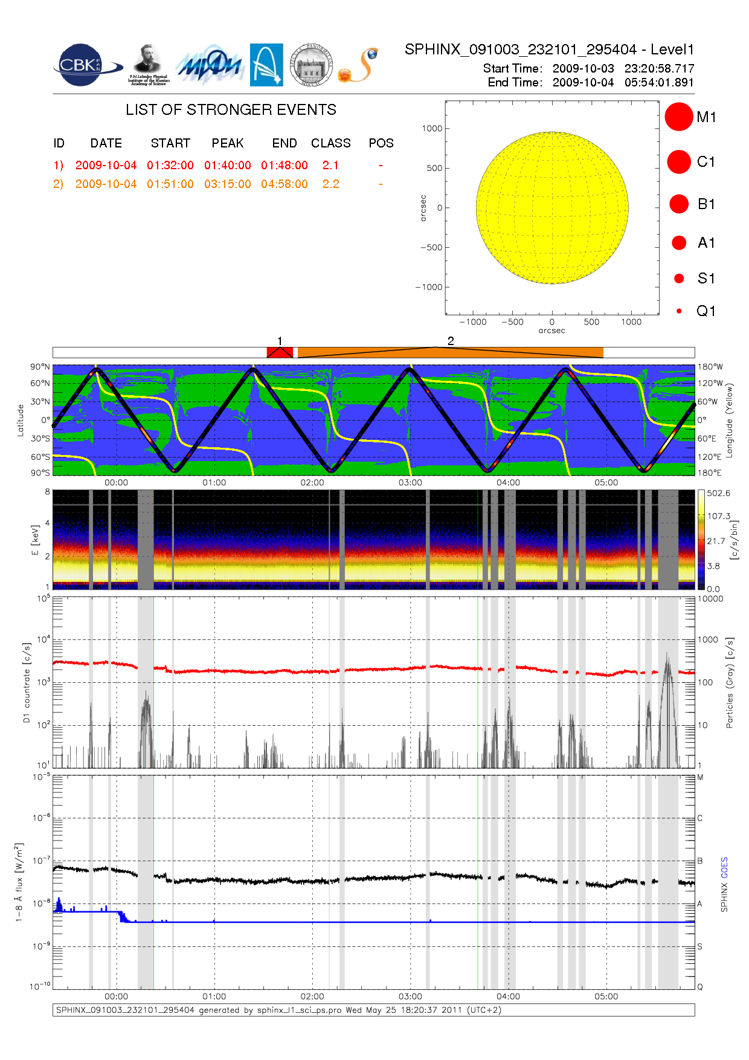Click the yellow solar disk center

[x=552, y=208]
